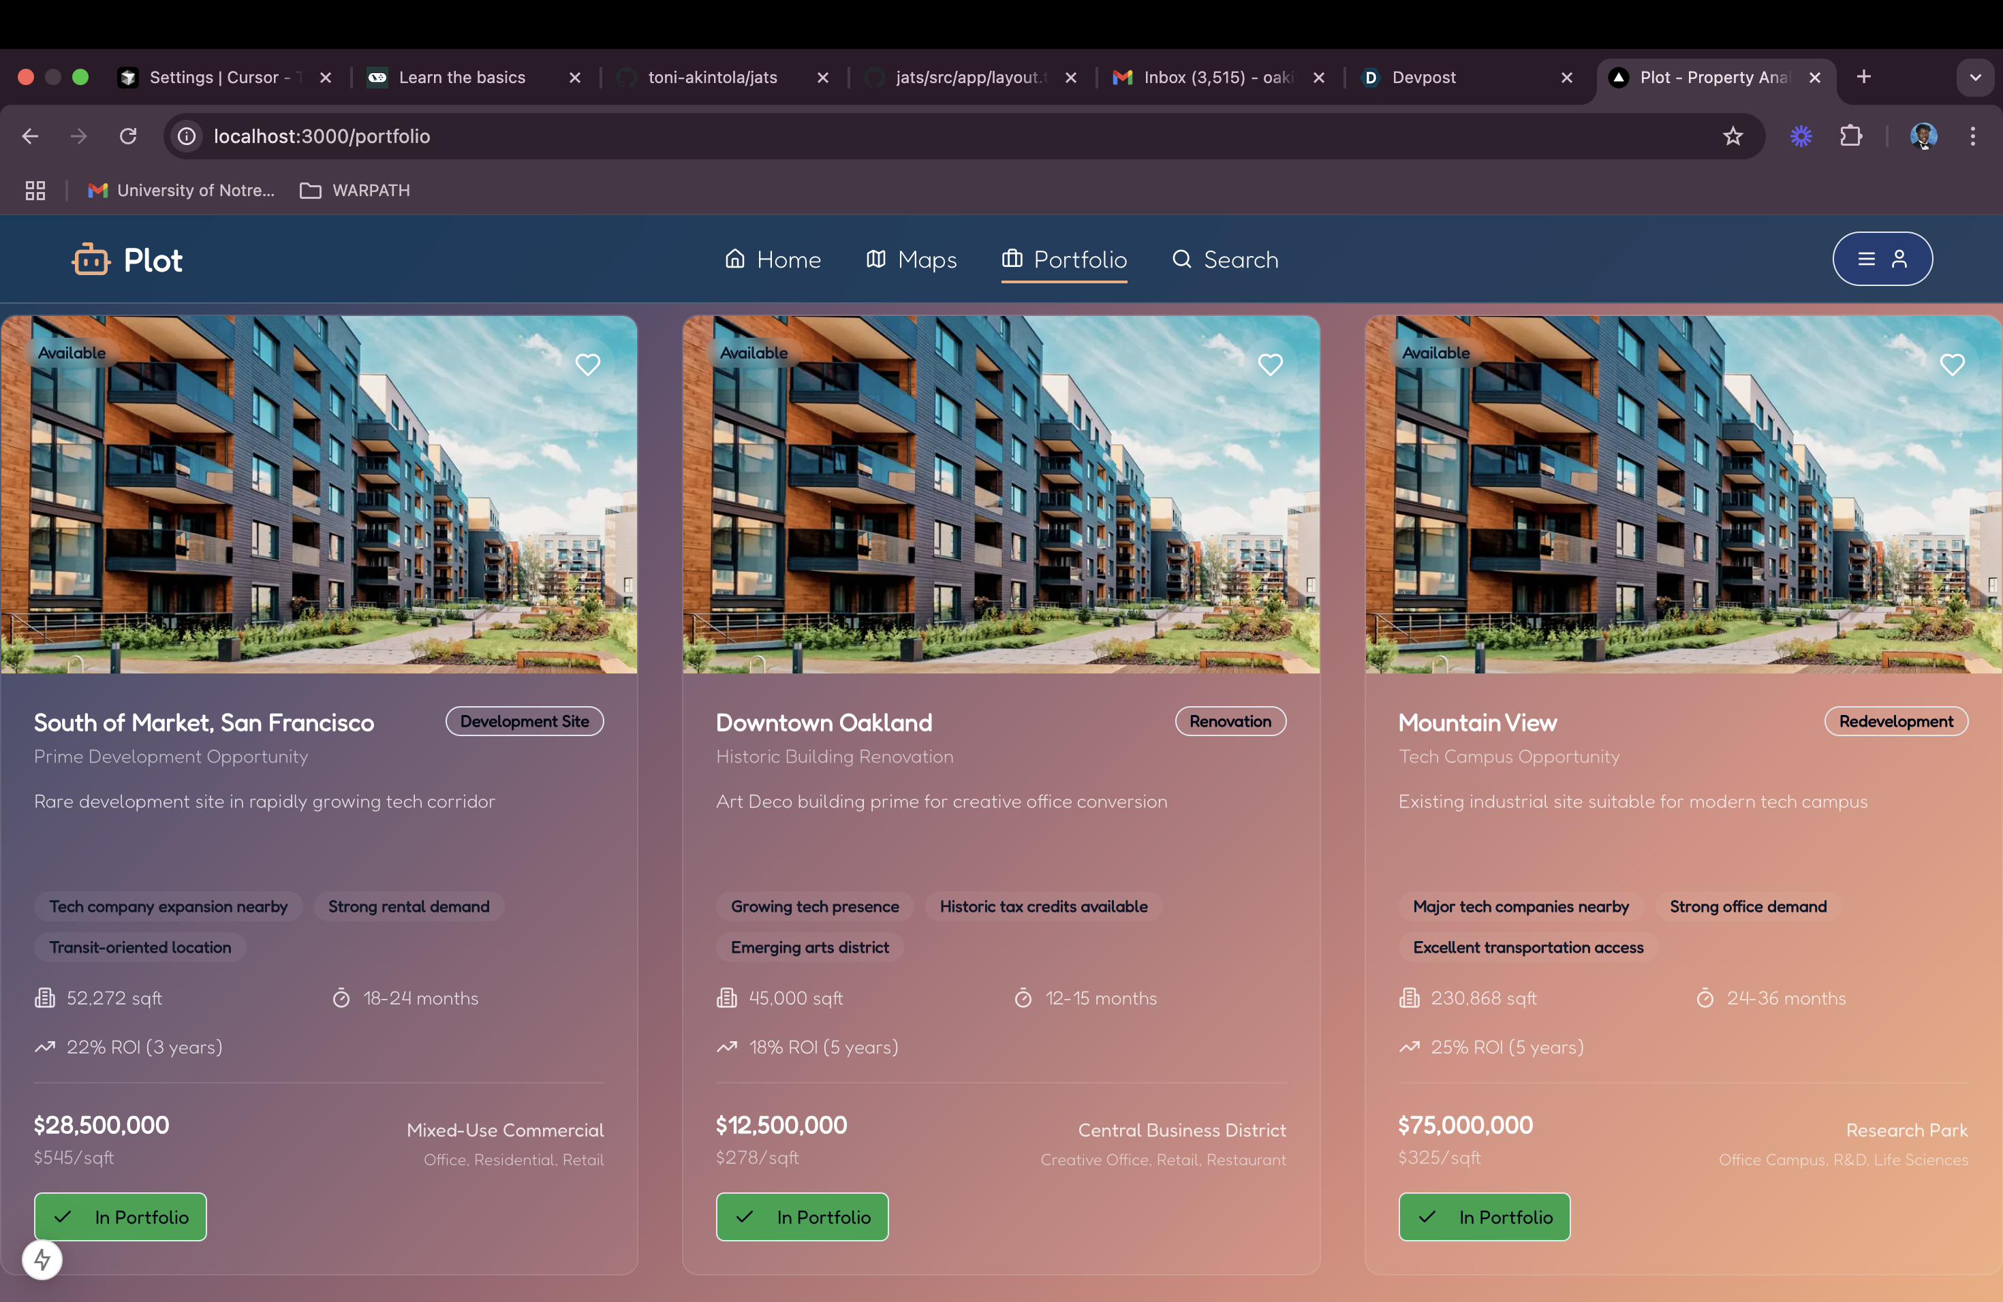The image size is (2003, 1302).
Task: Toggle heart on Mountain View card
Action: [1952, 364]
